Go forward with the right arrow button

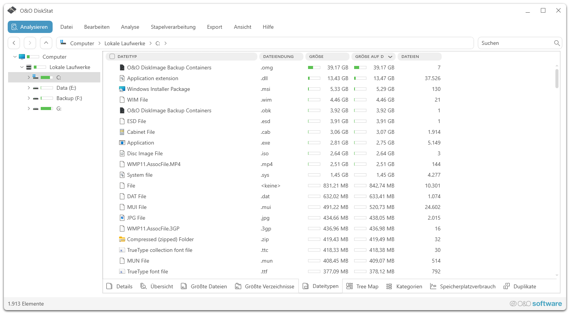point(30,43)
